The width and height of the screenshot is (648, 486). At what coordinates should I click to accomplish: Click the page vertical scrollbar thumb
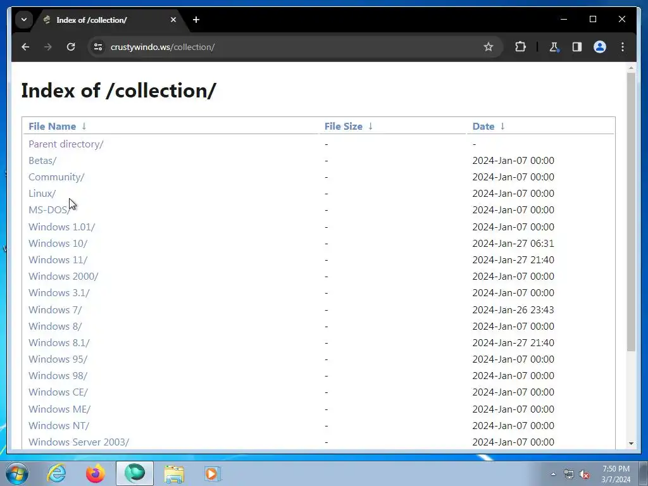pos(631,212)
